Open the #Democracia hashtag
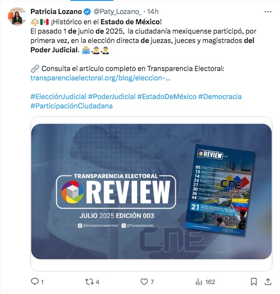 [220, 97]
